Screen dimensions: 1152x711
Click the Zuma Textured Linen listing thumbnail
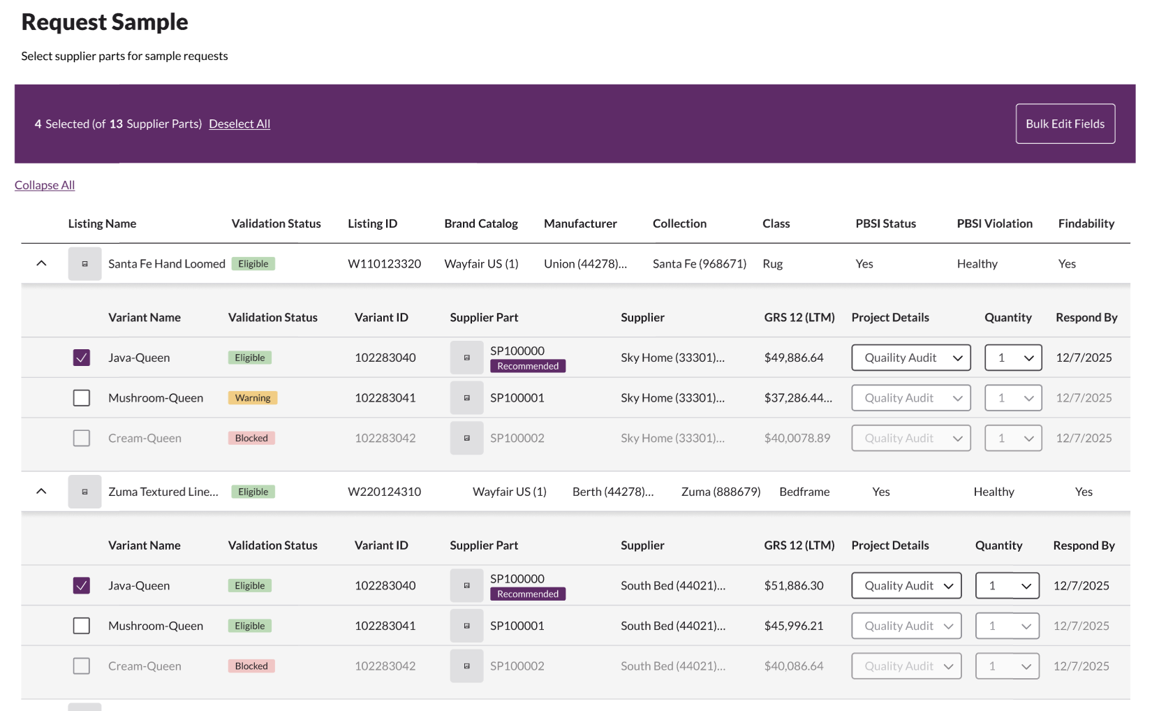(84, 492)
